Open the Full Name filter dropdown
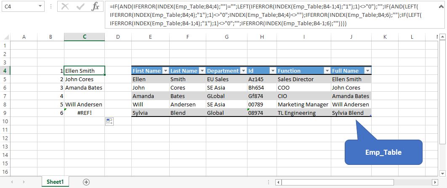Image resolution: width=447 pixels, height=188 pixels. pos(368,71)
